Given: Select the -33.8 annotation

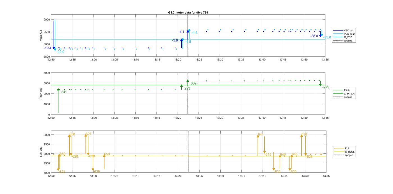Looking at the screenshot, I should pyautogui.click(x=327, y=37).
